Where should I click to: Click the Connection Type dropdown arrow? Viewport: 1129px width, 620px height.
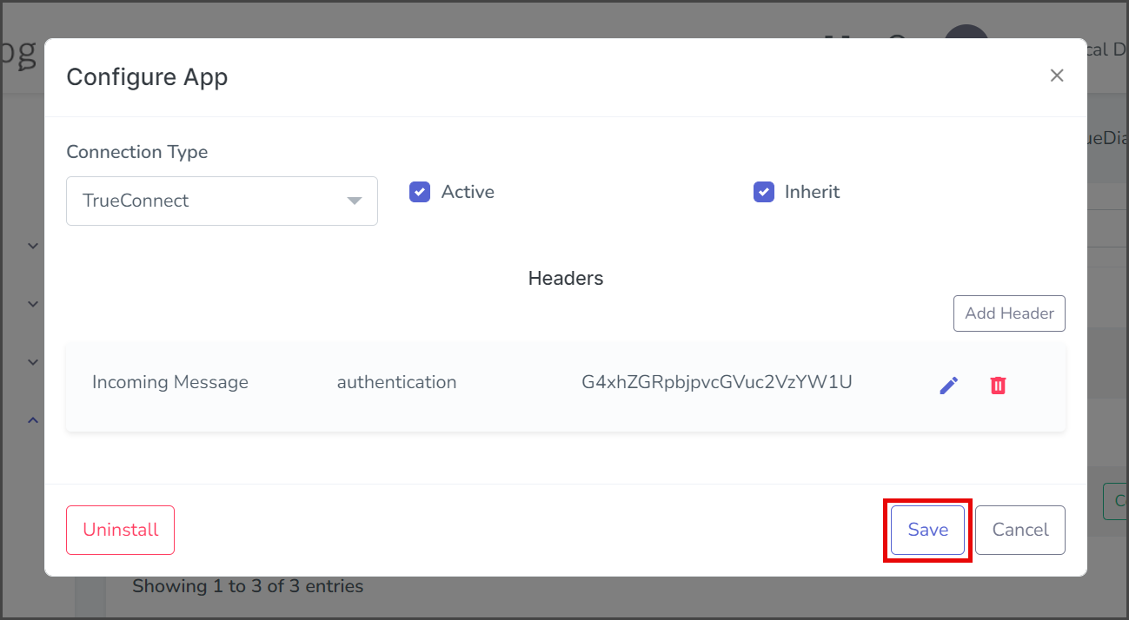354,201
